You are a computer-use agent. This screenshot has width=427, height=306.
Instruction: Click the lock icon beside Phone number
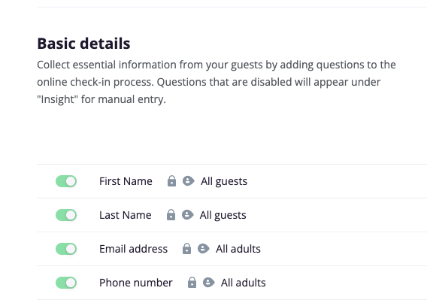click(192, 282)
